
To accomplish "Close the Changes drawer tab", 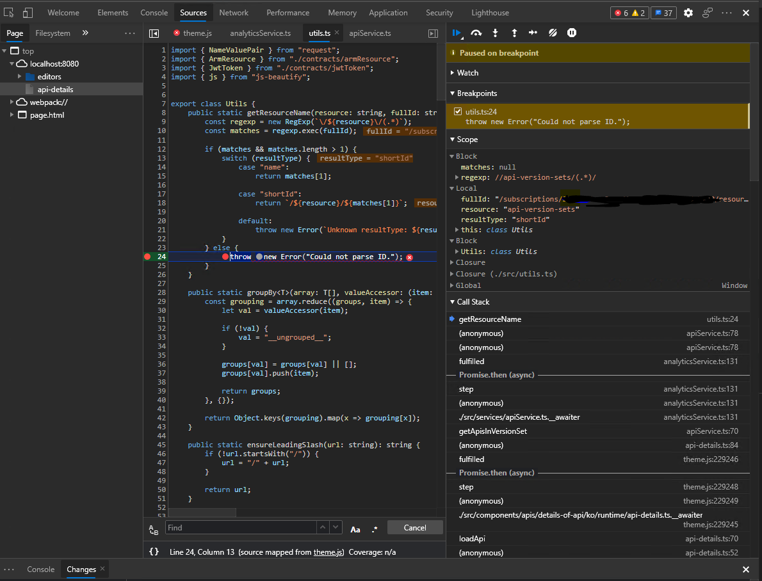I will (x=102, y=568).
